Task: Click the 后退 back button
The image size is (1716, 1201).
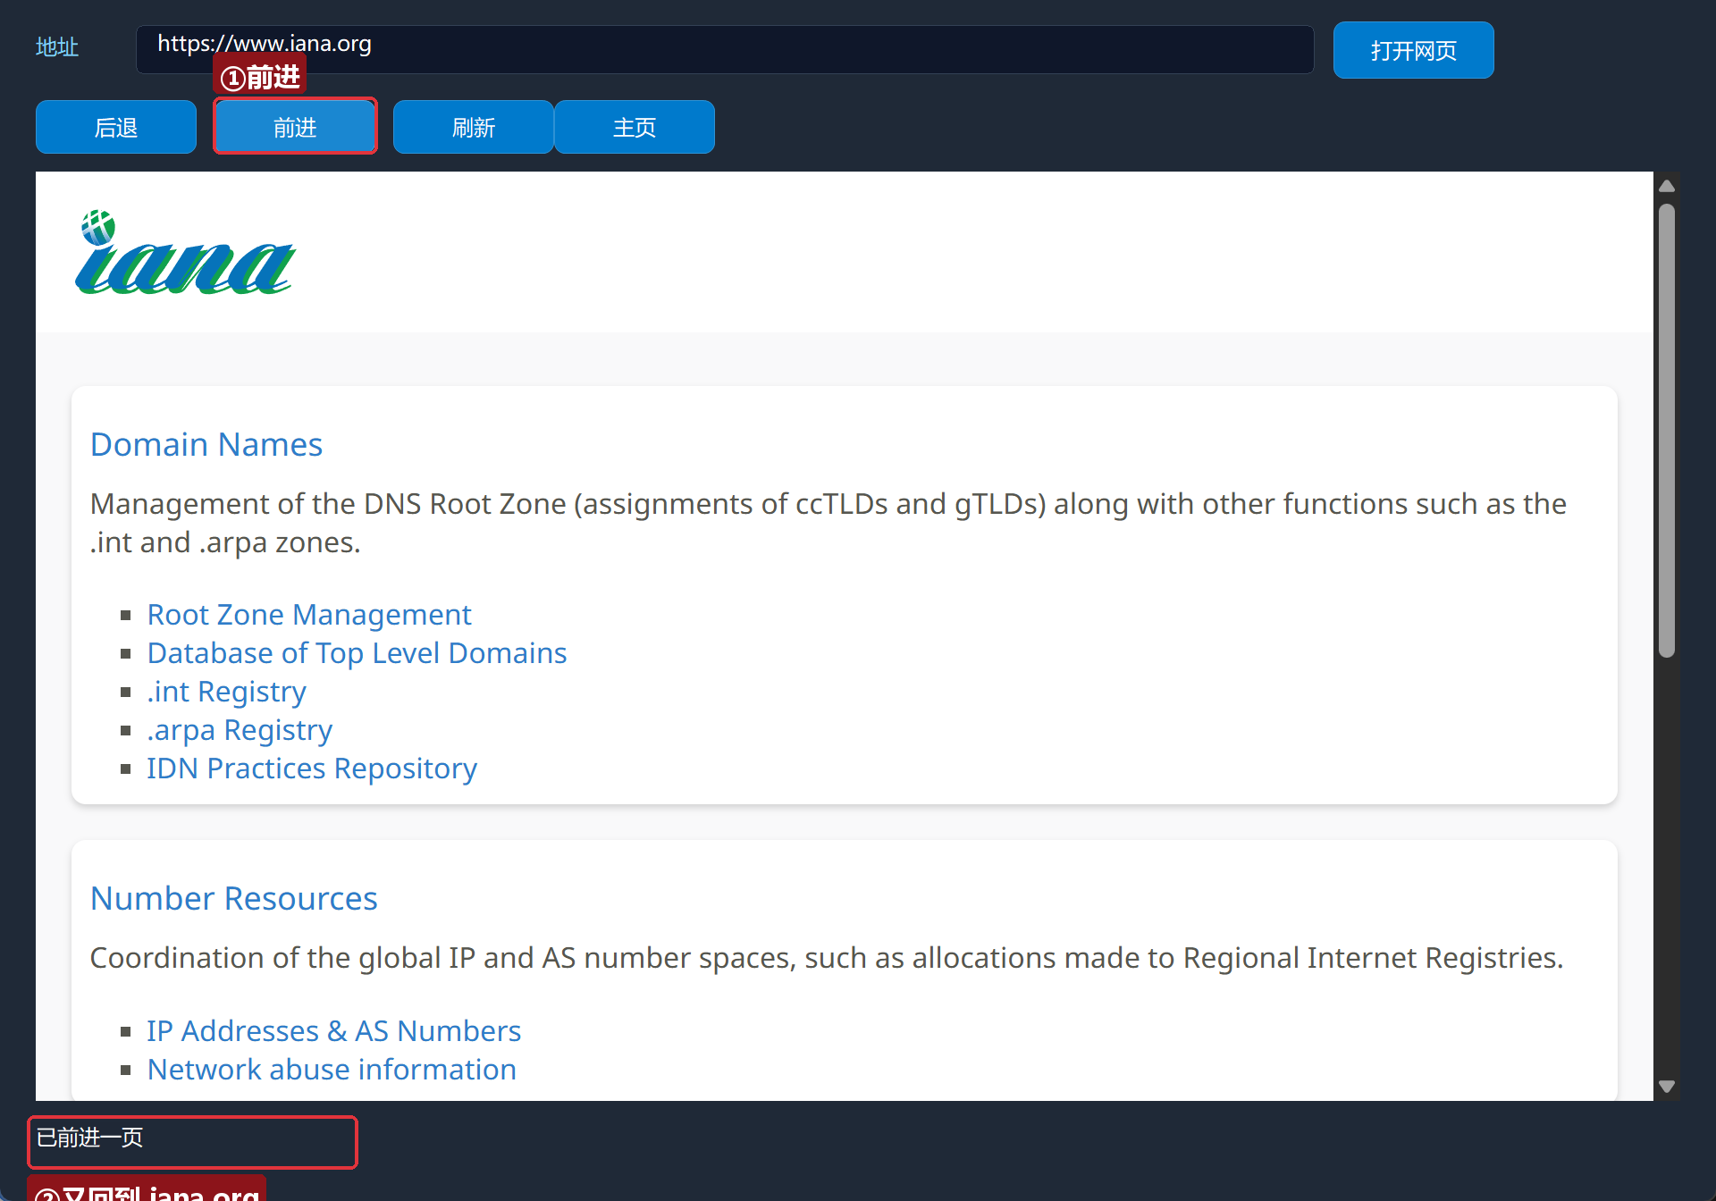Action: 116,127
